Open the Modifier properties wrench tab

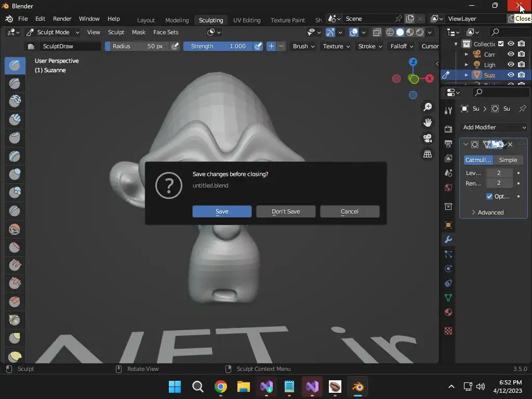[448, 240]
